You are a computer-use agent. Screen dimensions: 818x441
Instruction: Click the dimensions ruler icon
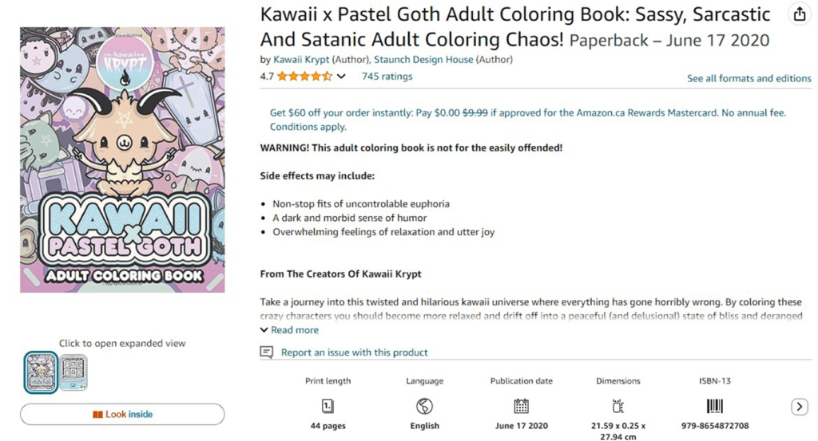click(618, 406)
